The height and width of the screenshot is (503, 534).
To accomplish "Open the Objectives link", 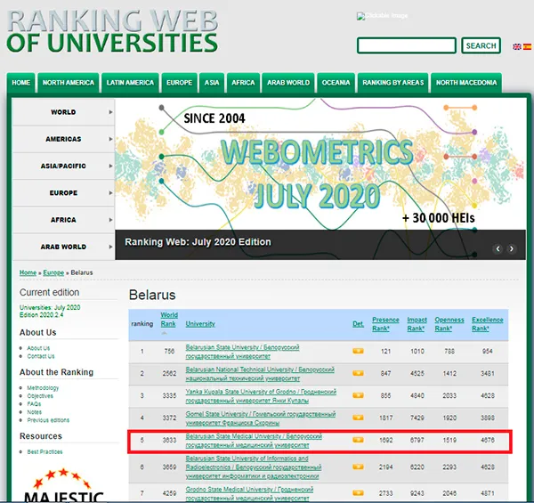I will 40,396.
